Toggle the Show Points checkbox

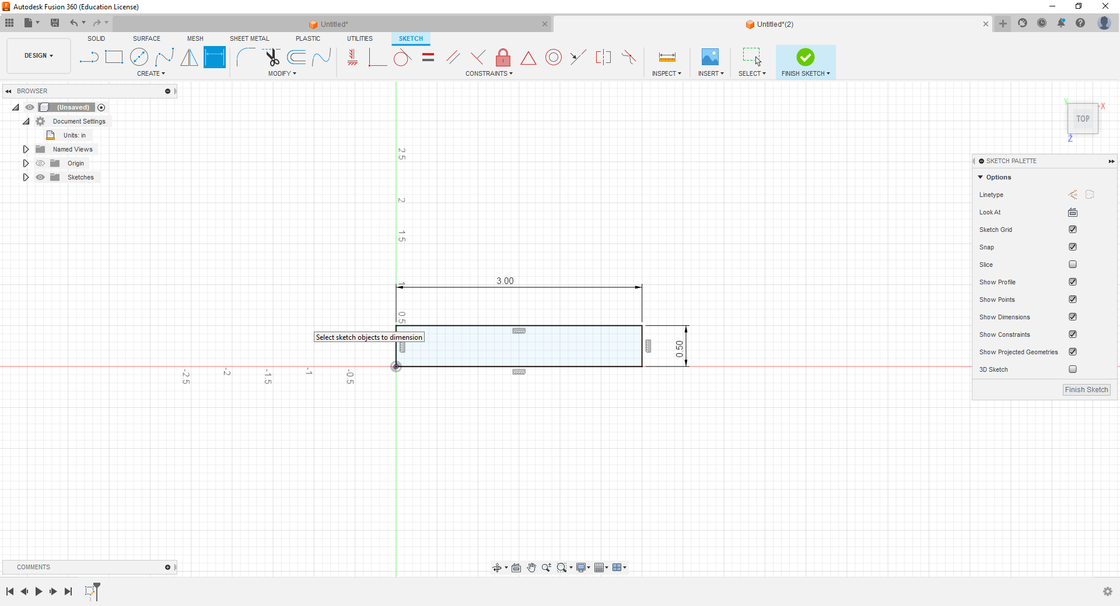click(x=1073, y=300)
